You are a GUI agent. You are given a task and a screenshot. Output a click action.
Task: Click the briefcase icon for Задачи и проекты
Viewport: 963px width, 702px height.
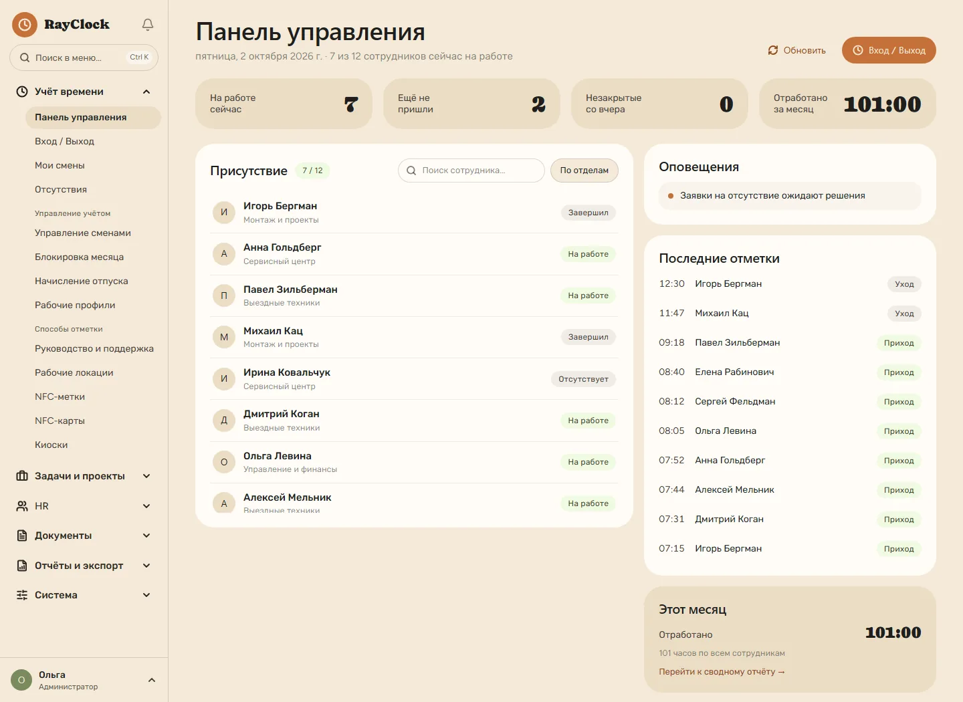(22, 476)
